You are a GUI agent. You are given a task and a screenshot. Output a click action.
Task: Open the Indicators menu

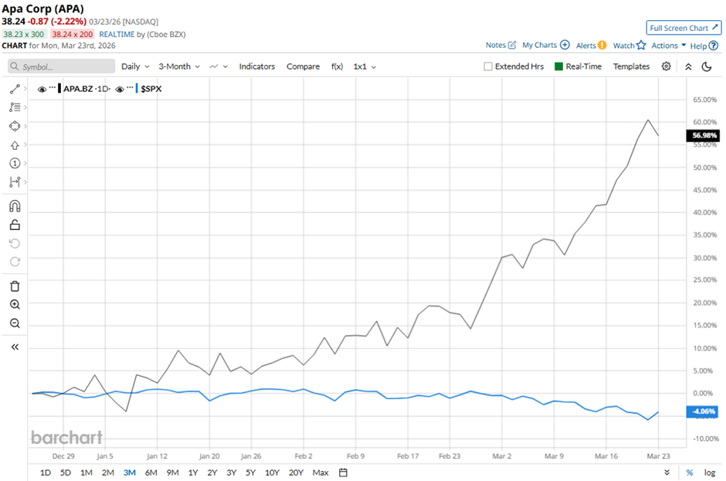point(256,66)
